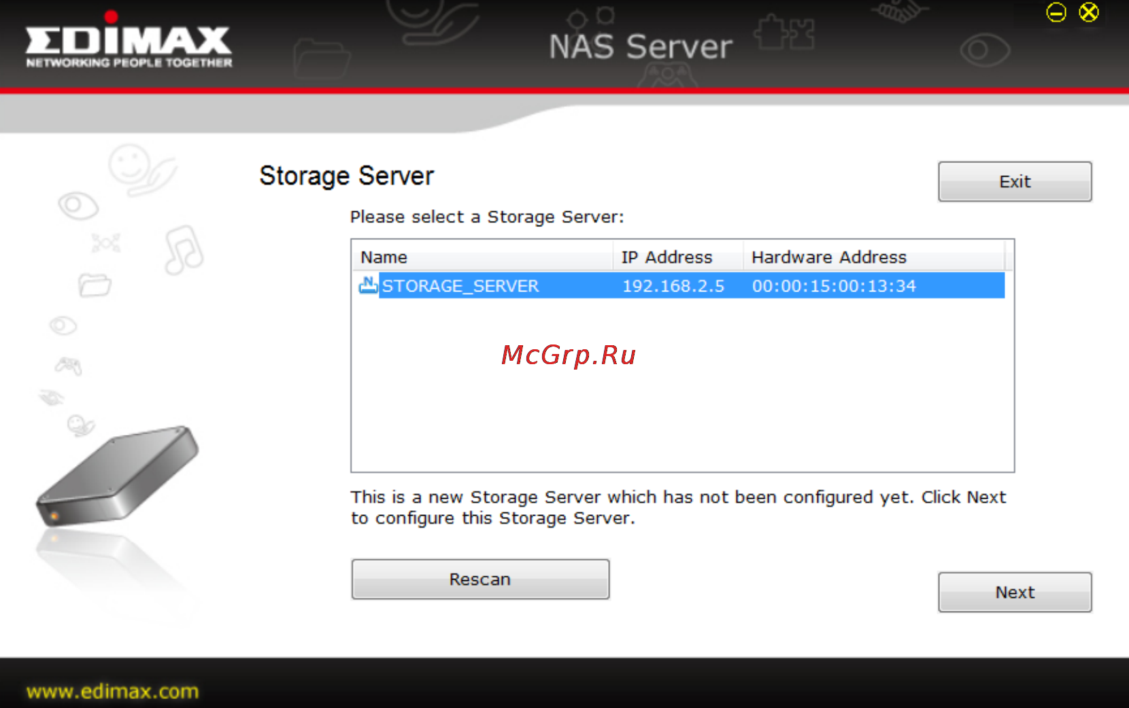
Task: Click the Exit button
Action: 1015,181
